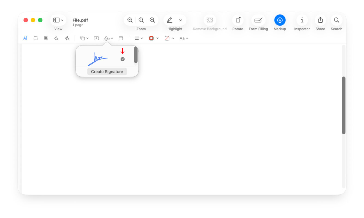The height and width of the screenshot is (218, 364).
Task: Zoom in on the document
Action: (x=152, y=20)
